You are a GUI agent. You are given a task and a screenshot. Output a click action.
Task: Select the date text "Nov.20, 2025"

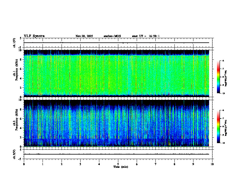click(x=84, y=36)
